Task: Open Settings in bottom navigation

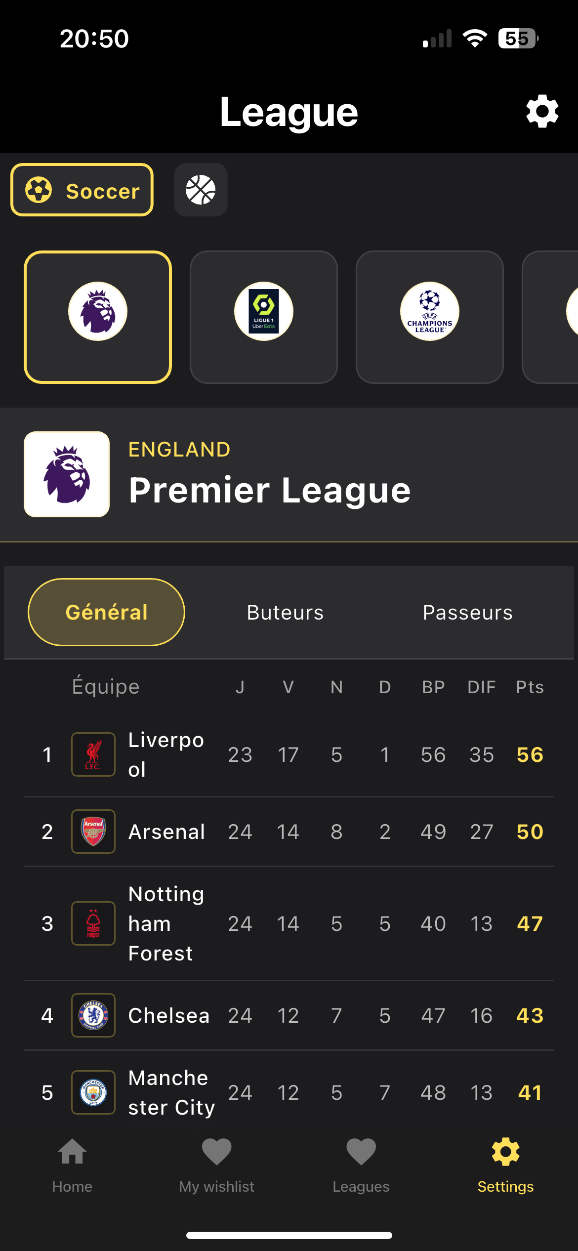Action: (x=505, y=1165)
